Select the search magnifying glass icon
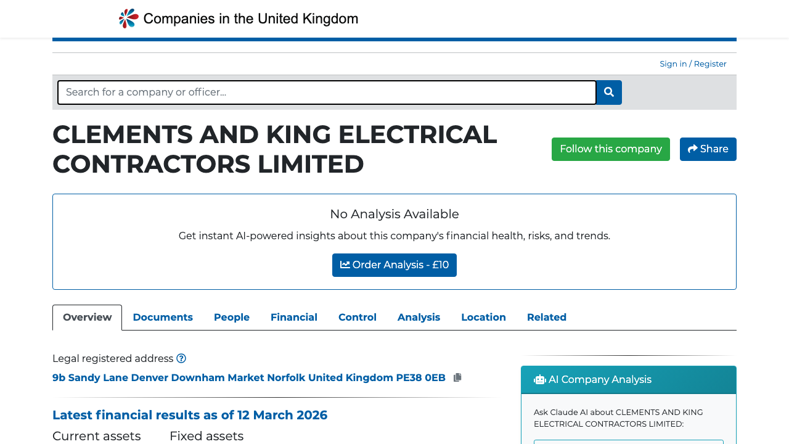The image size is (789, 444). pyautogui.click(x=608, y=92)
